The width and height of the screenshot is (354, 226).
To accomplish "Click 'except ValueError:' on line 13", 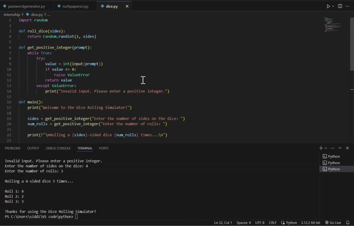I will (x=56, y=86).
